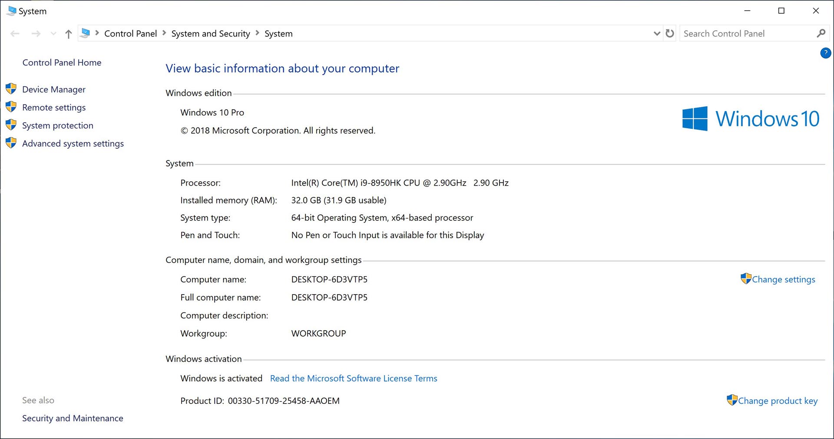Image resolution: width=834 pixels, height=439 pixels.
Task: Select System breadcrumb item
Action: (x=278, y=33)
